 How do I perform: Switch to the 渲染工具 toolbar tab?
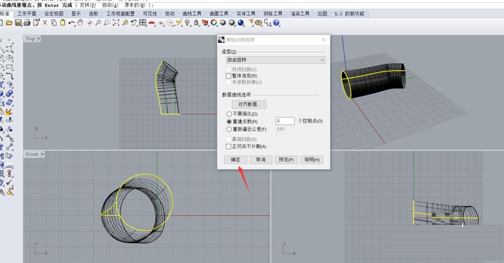300,14
